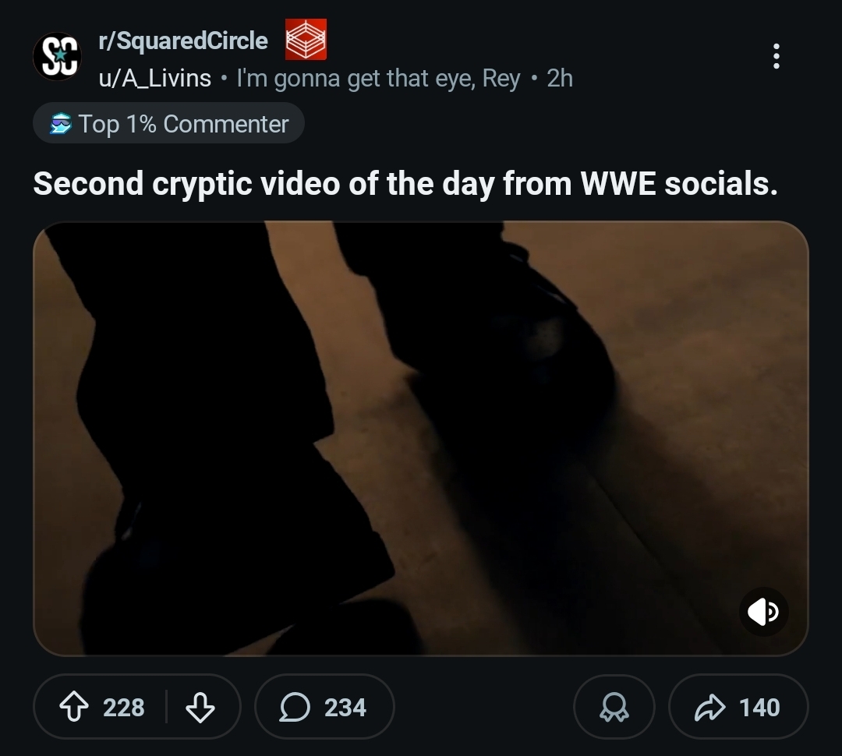842x756 pixels.
Task: Tap the 140 shares count
Action: [x=759, y=708]
